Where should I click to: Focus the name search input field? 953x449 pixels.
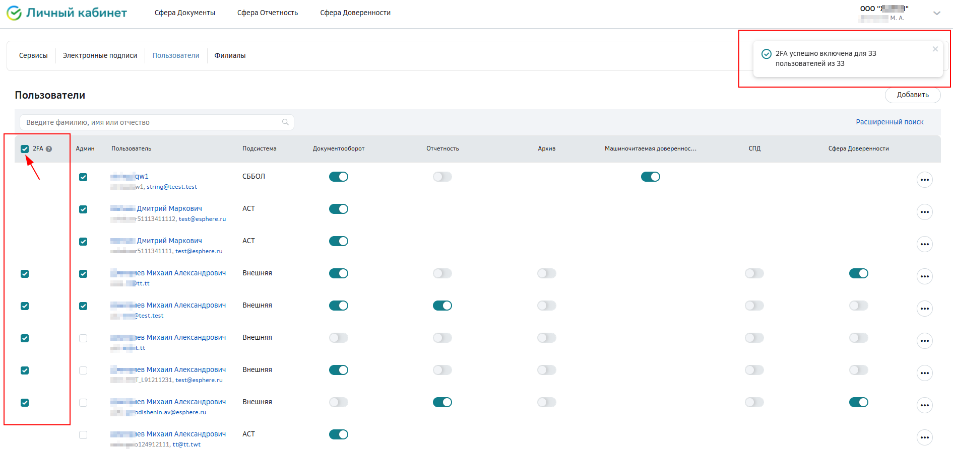[x=157, y=122]
